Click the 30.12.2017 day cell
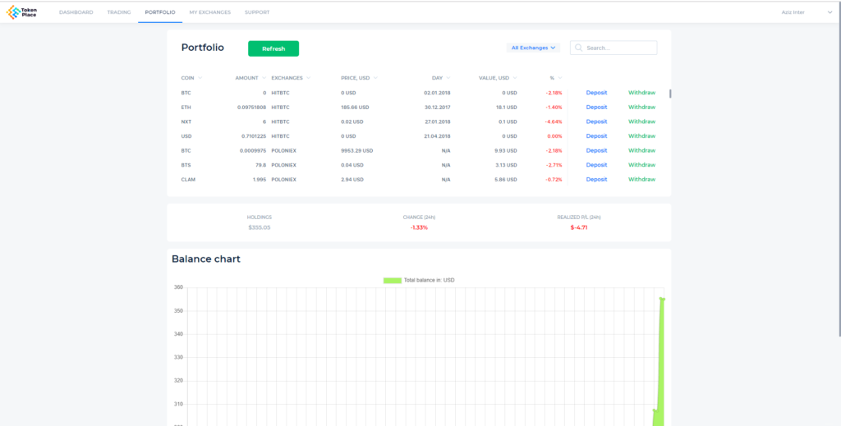The image size is (841, 426). pyautogui.click(x=437, y=108)
